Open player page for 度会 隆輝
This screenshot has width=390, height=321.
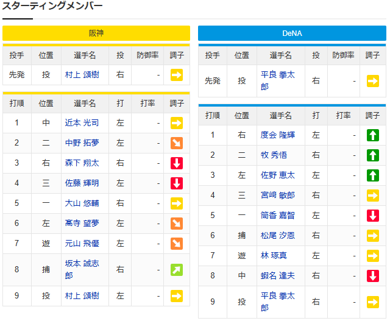click(278, 135)
